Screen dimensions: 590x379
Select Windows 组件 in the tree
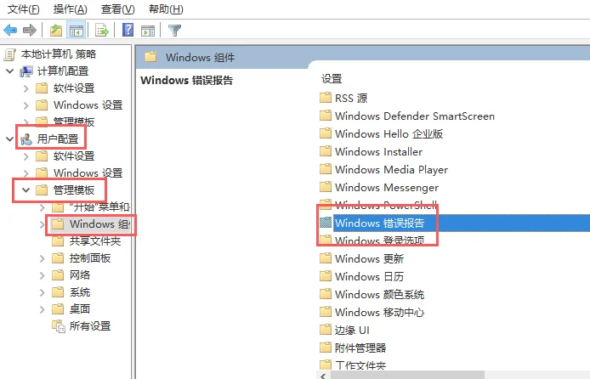point(99,224)
